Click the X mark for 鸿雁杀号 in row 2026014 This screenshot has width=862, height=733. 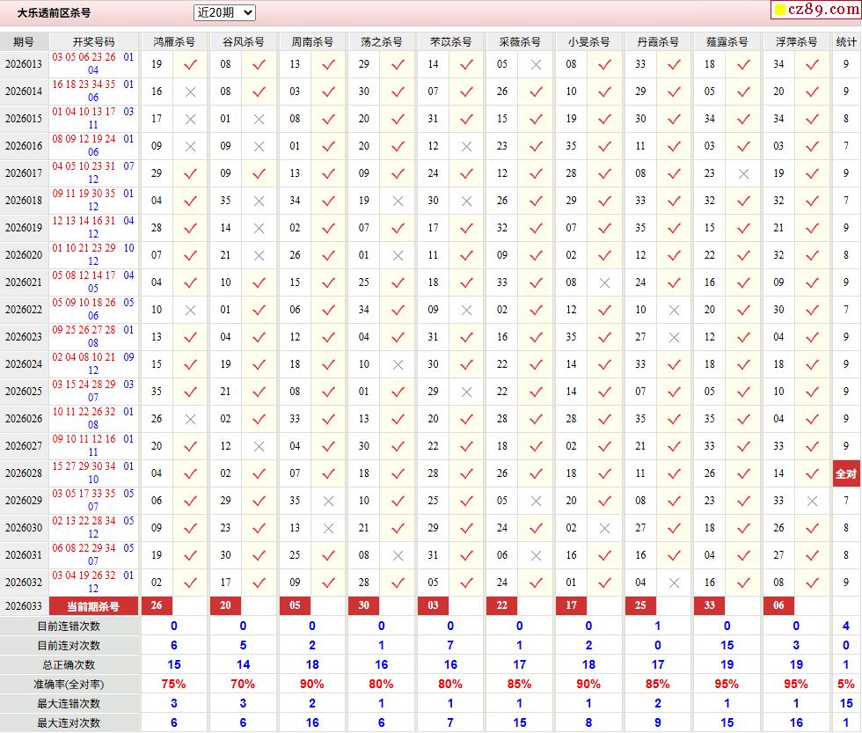click(x=190, y=92)
